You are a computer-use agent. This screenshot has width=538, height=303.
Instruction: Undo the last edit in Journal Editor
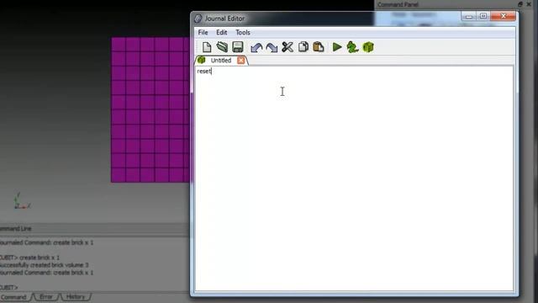(x=256, y=47)
